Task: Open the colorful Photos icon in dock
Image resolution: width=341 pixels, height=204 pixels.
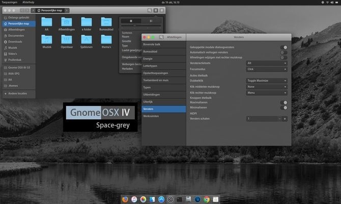Action: [143, 199]
